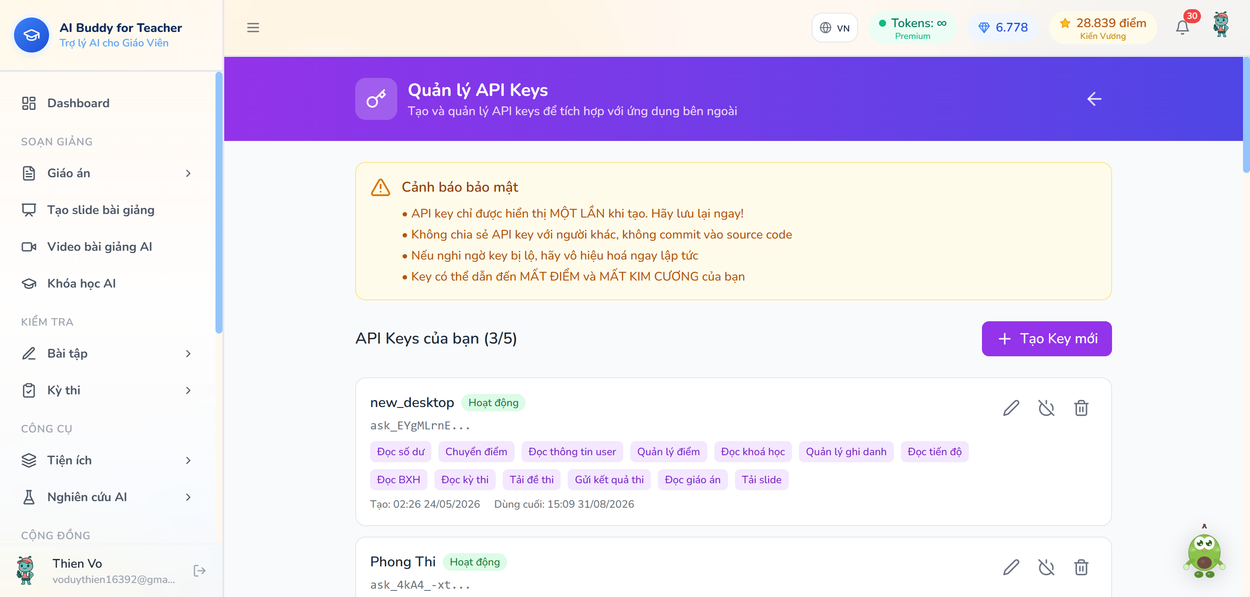Expand the Kỳ thi submenu

pos(107,390)
